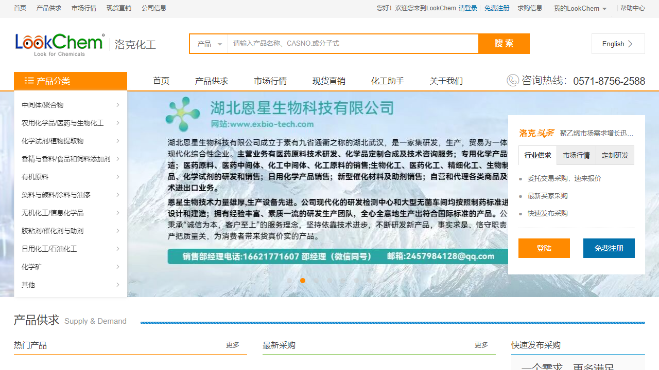Click the 洛克头条 headline logo
The image size is (659, 370).
(x=536, y=133)
